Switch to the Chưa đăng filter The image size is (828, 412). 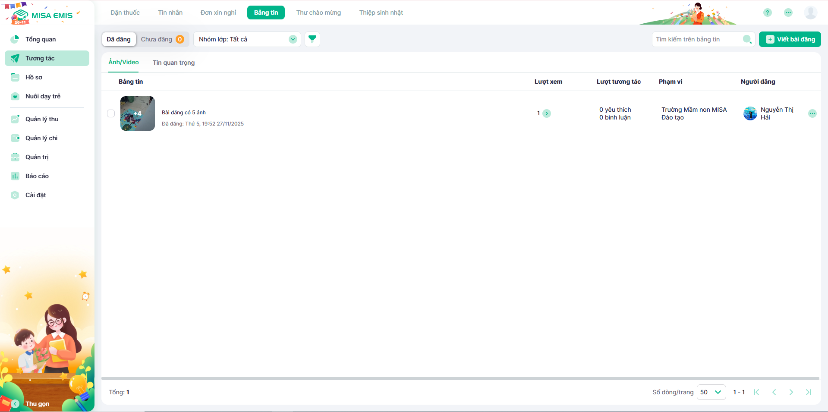tap(162, 39)
